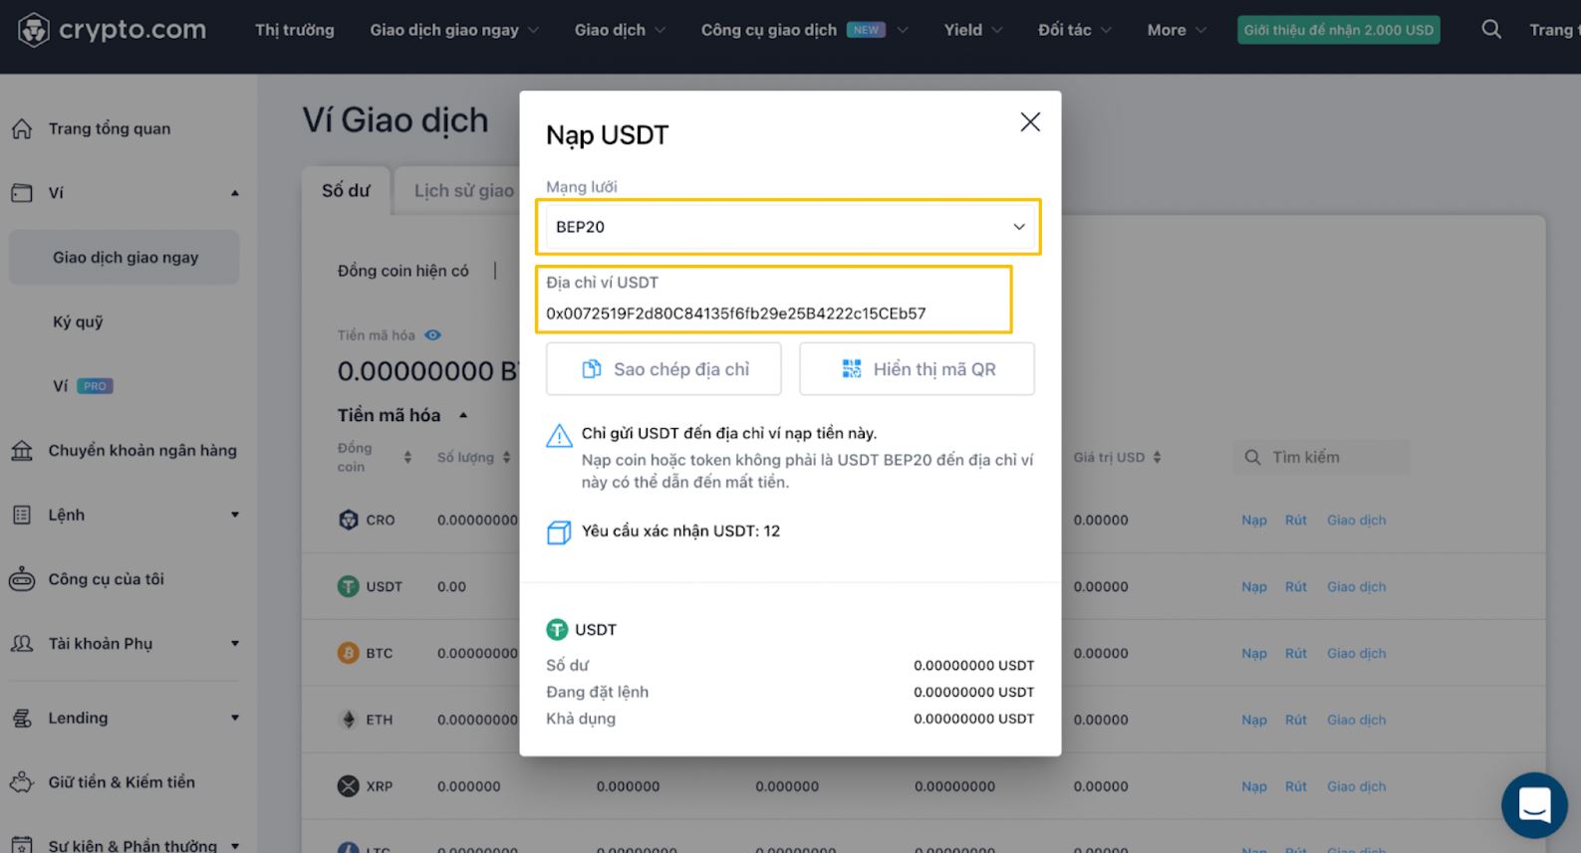Open the live chat bubble icon
The image size is (1581, 853).
1534,805
